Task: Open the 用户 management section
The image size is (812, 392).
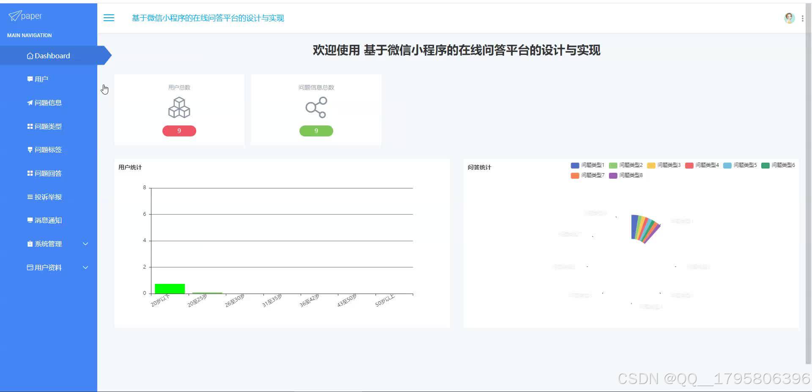Action: (42, 79)
